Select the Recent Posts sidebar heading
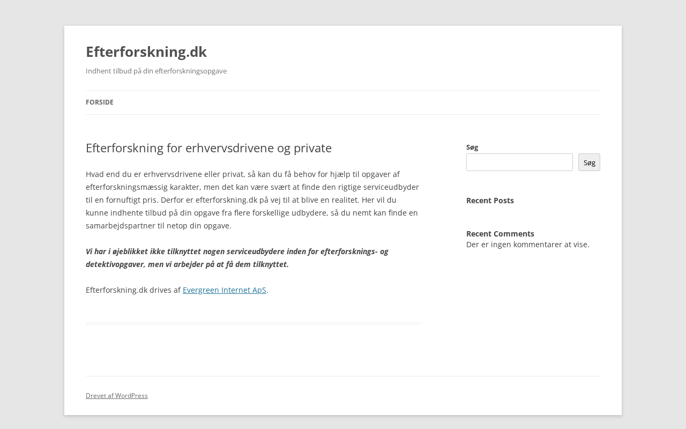 [x=490, y=201]
